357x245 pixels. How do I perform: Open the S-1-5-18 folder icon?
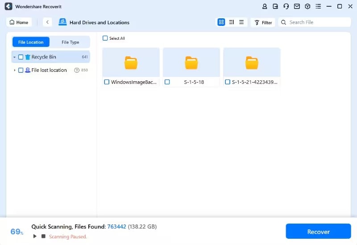tap(191, 63)
